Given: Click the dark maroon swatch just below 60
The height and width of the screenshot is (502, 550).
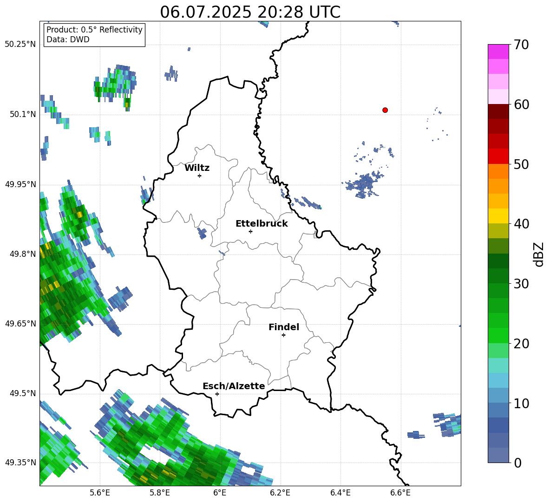Looking at the screenshot, I should 498,112.
